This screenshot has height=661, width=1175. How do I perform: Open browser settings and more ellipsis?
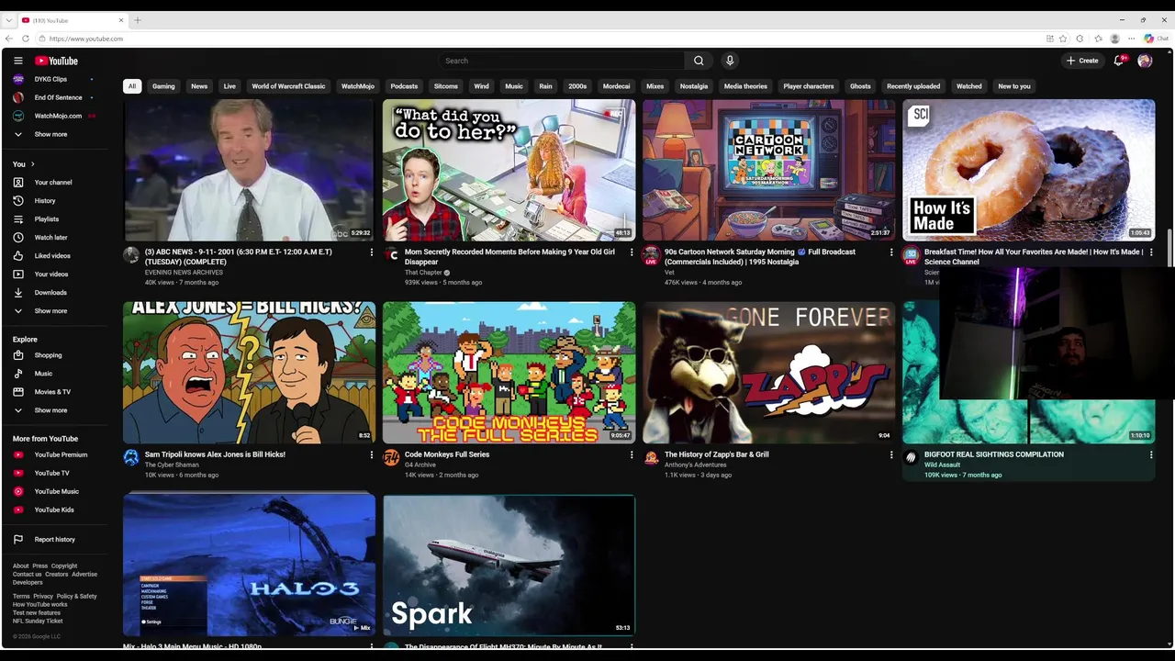point(1131,39)
